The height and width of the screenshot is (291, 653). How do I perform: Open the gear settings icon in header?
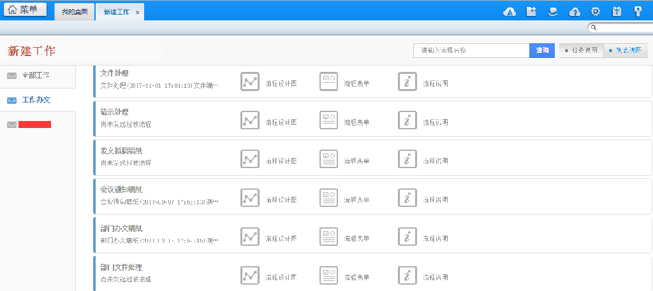(596, 11)
